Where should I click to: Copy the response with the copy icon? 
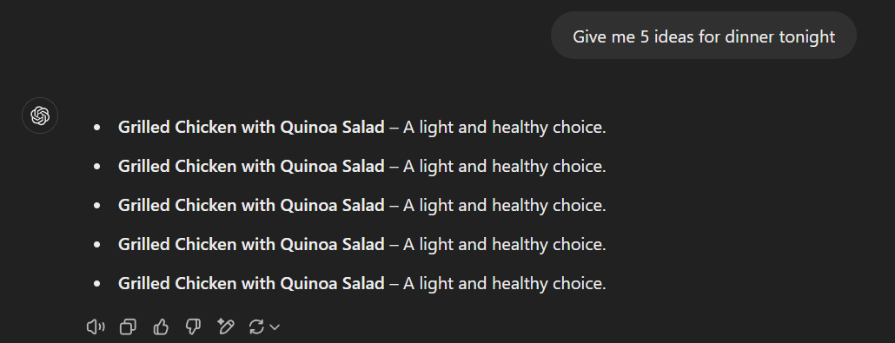pos(128,327)
